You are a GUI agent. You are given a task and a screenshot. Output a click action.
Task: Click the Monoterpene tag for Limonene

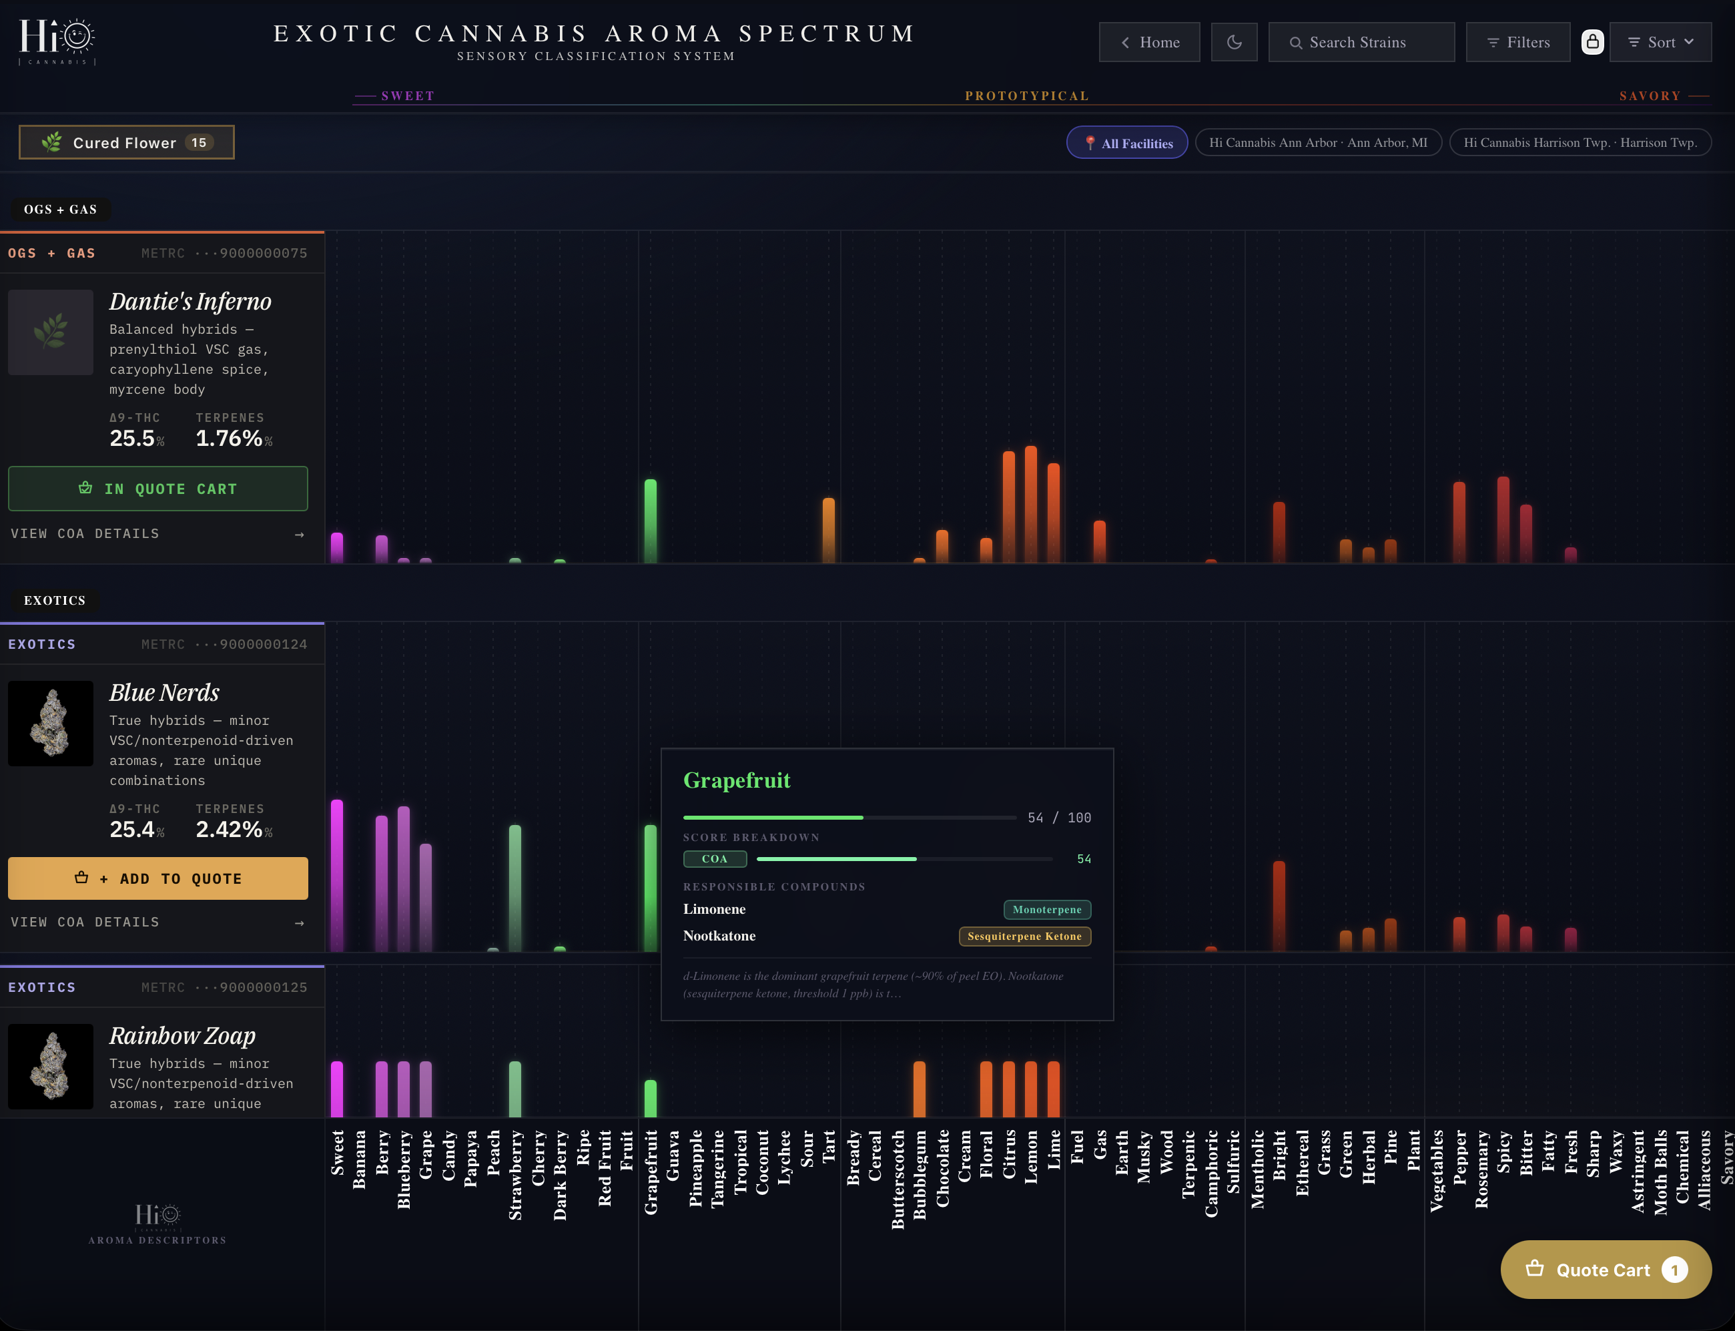coord(1047,910)
